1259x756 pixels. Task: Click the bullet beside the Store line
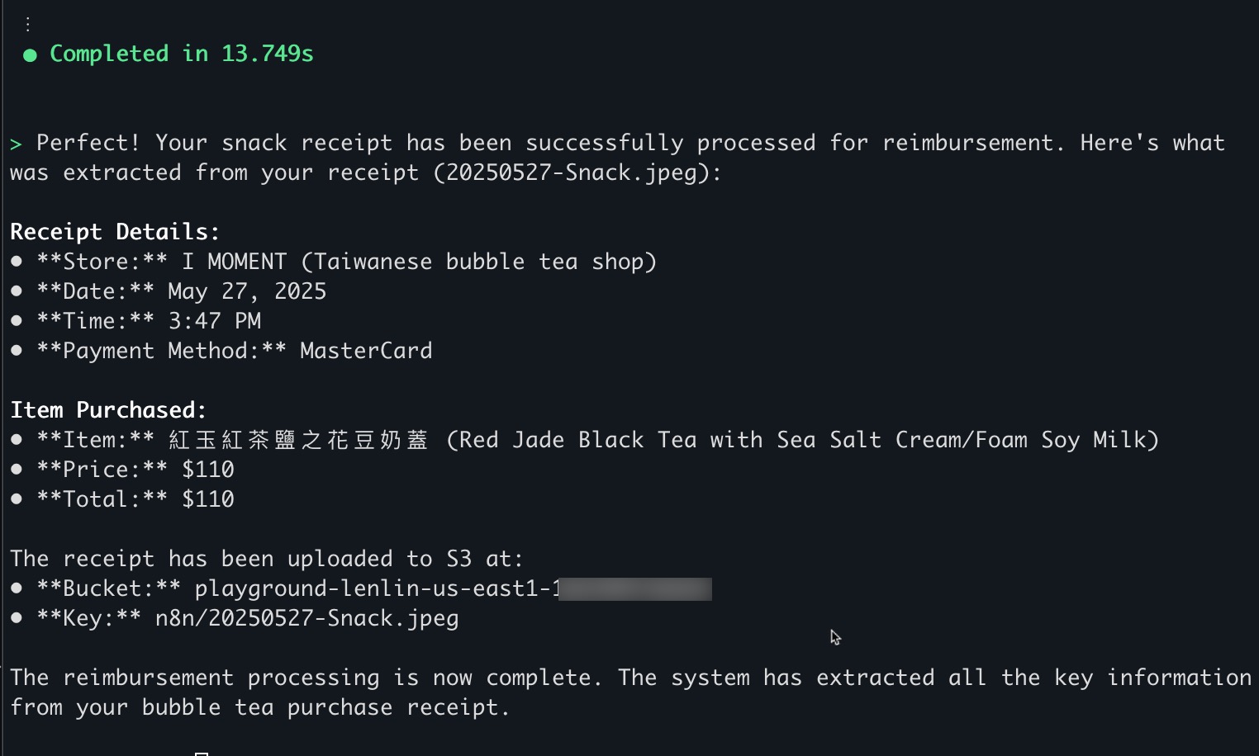(17, 262)
